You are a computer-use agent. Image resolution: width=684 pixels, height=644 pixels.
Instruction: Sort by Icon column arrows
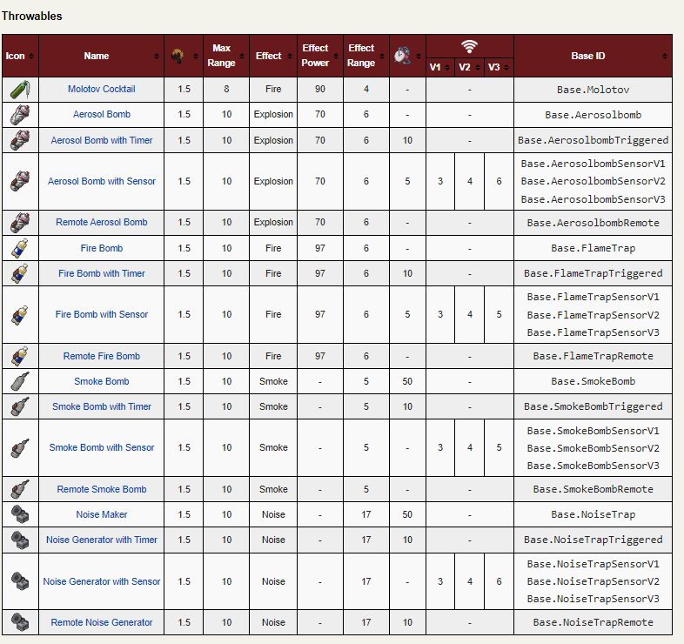point(31,57)
